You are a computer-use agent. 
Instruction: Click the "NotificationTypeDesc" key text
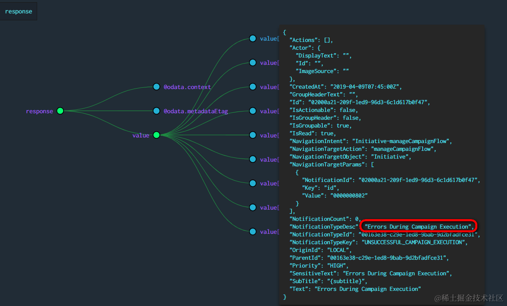pyautogui.click(x=324, y=227)
